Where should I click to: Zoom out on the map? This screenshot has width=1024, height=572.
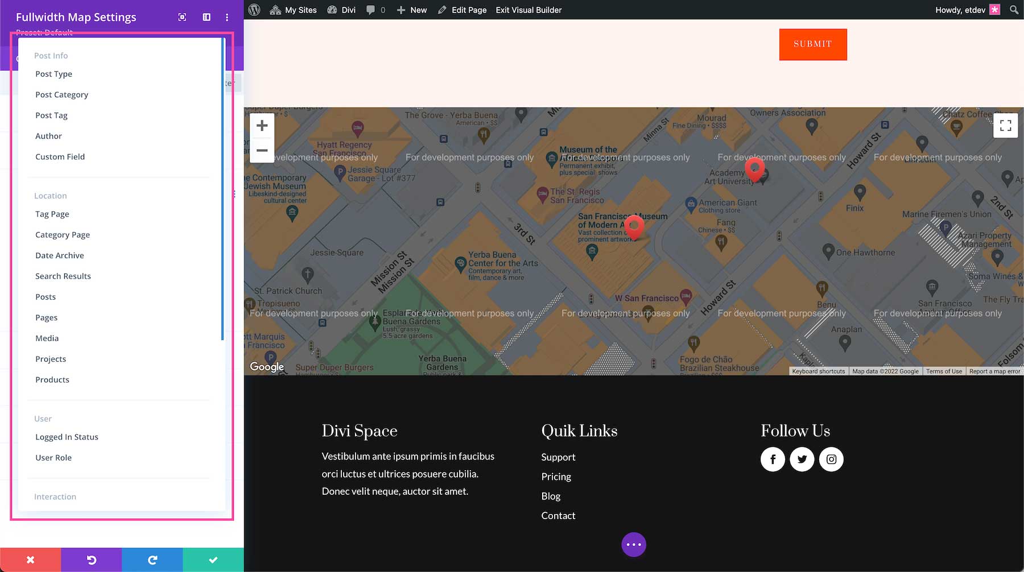(262, 150)
